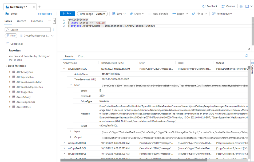Open the settings gear icon

241,6
